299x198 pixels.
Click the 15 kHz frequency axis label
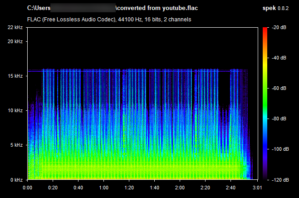[x=16, y=76]
